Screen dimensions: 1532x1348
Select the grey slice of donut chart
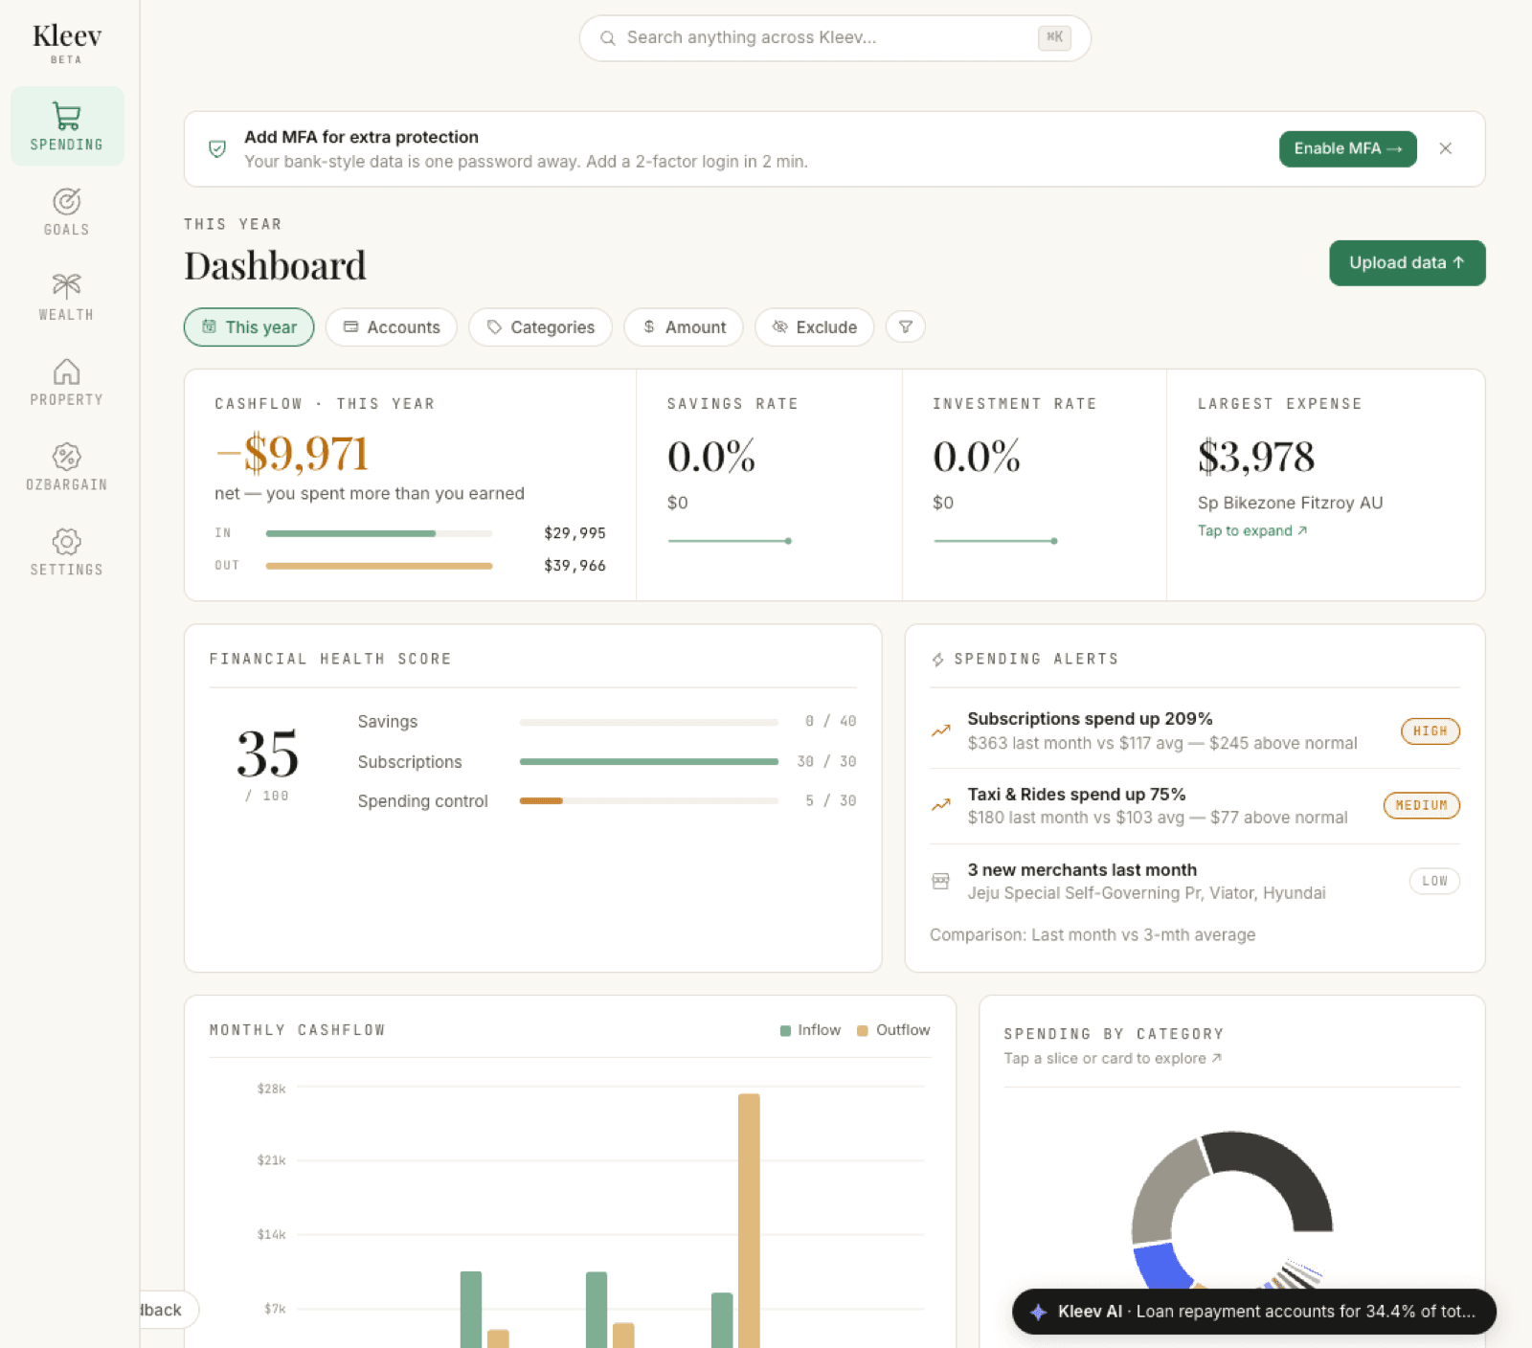1163,1194
